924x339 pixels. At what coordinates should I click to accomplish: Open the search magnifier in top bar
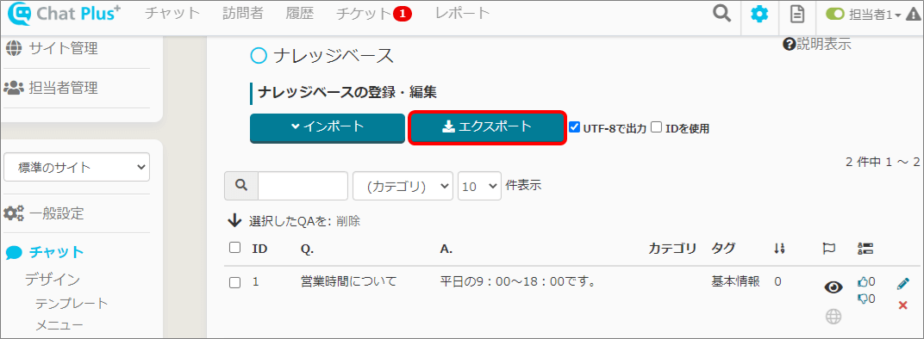pos(722,14)
